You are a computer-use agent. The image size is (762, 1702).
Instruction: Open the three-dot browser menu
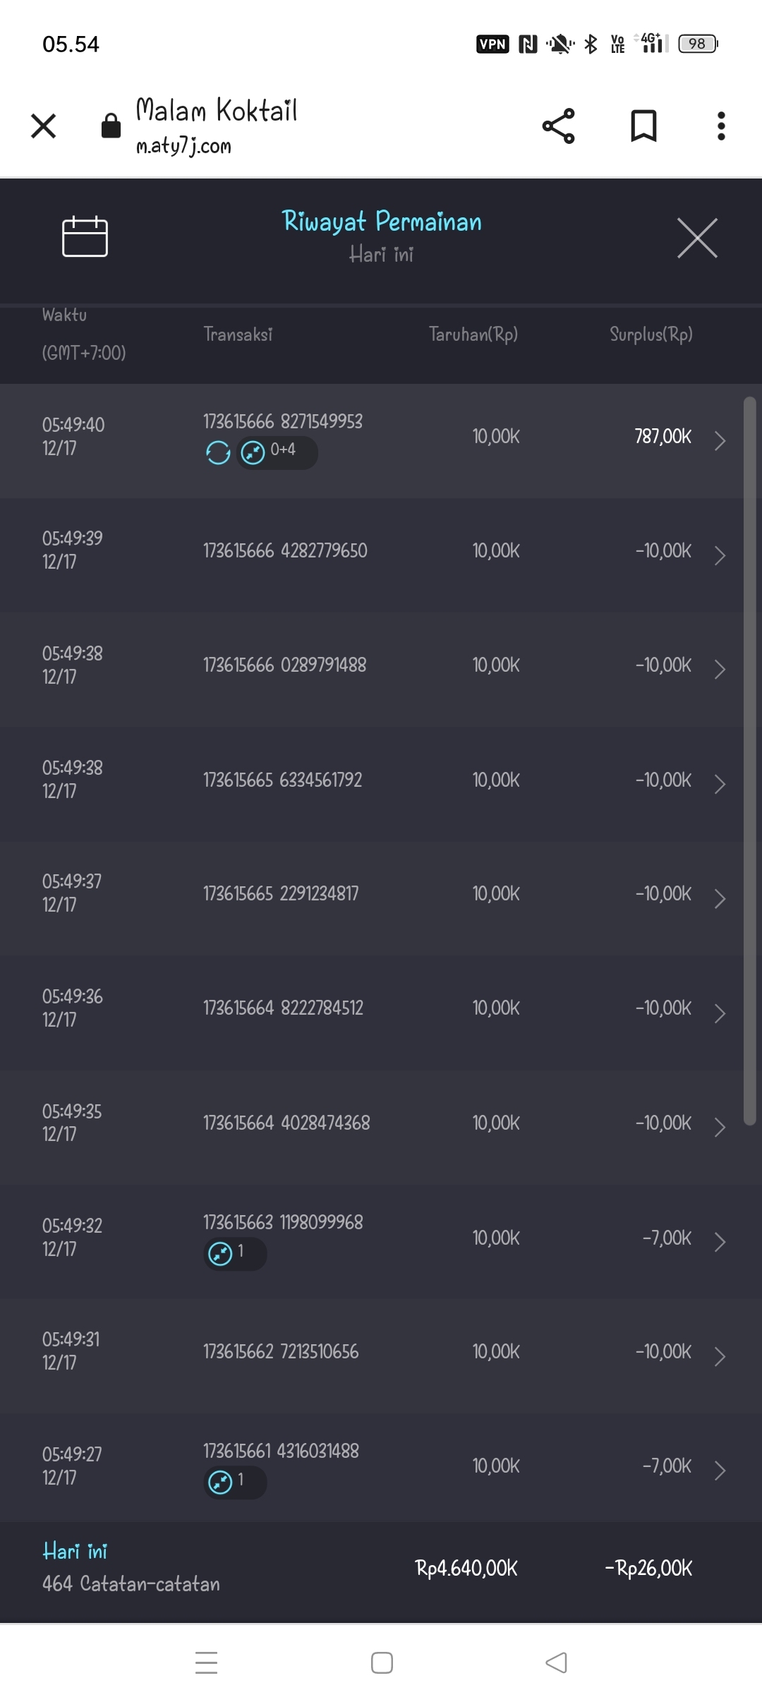coord(720,126)
